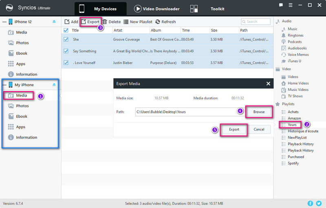Close the Export Media dialog
This screenshot has height=208, width=326.
click(x=268, y=83)
